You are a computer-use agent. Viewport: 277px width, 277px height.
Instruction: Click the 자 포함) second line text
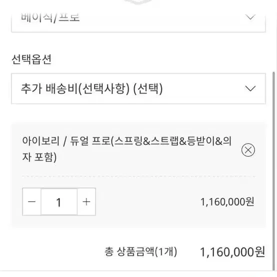click(39, 157)
